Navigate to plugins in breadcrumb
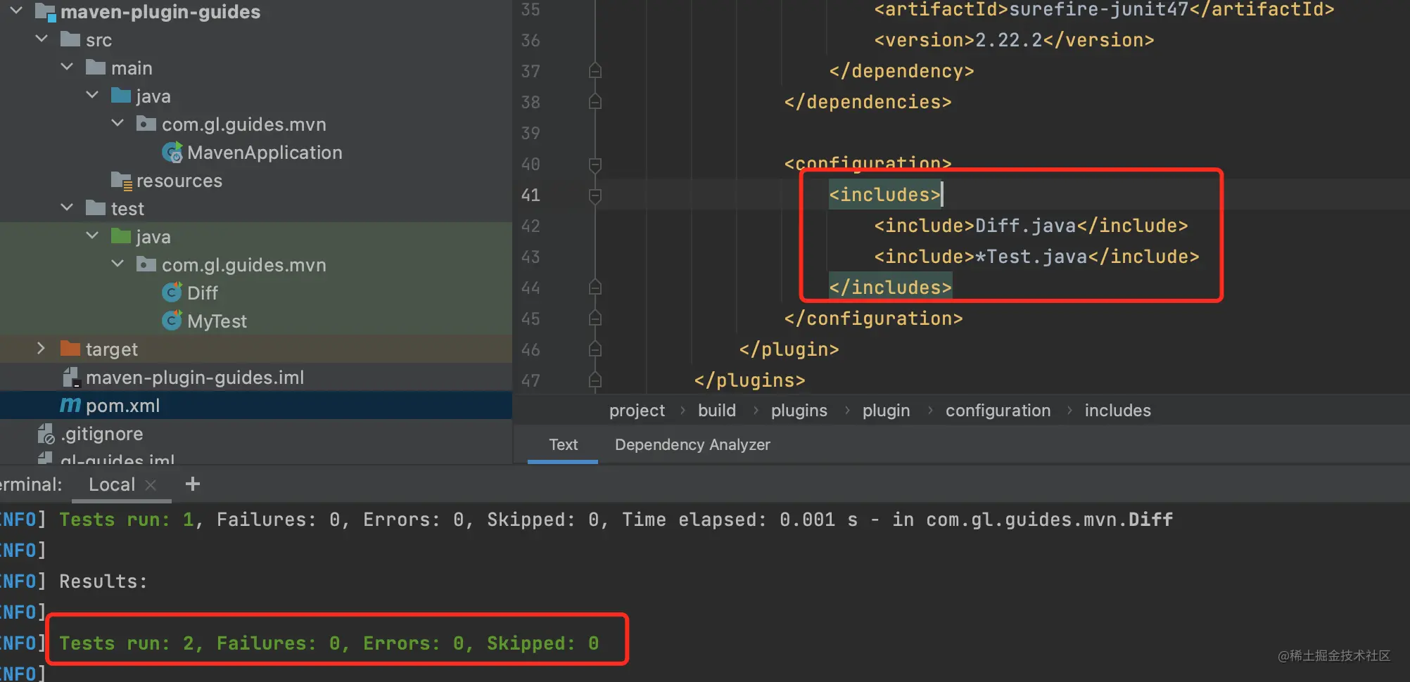The height and width of the screenshot is (682, 1410). pyautogui.click(x=799, y=411)
